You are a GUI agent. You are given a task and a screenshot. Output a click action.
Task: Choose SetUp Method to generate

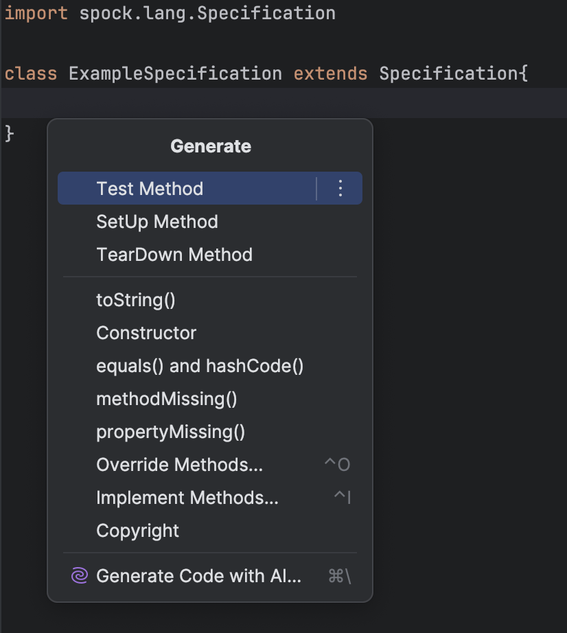(157, 221)
